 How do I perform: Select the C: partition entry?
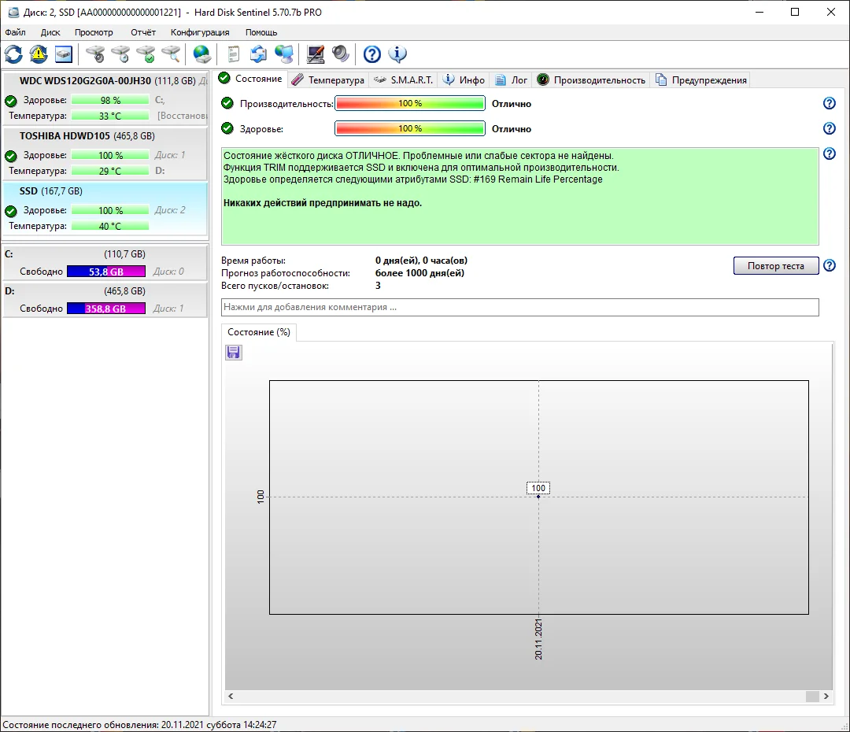(105, 262)
